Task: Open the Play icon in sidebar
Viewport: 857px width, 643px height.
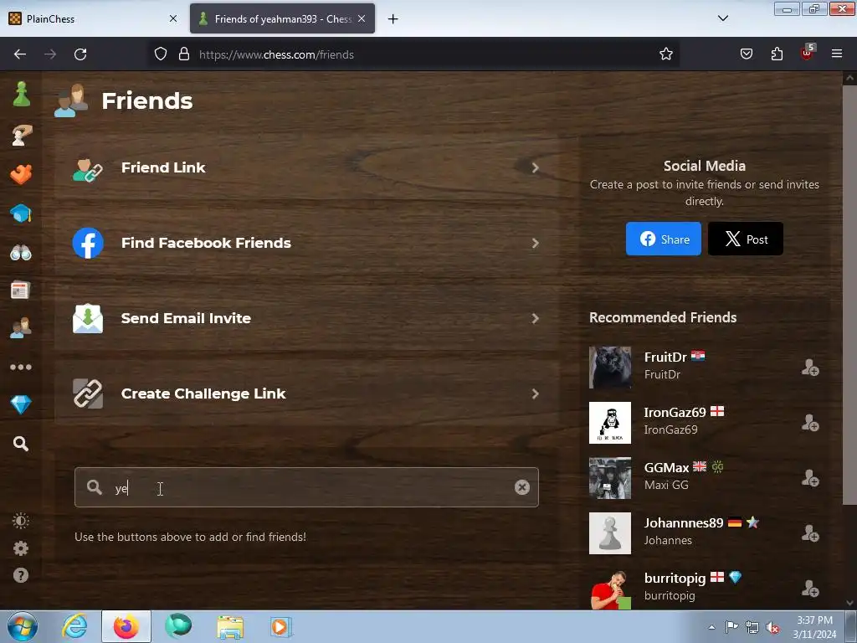Action: click(21, 135)
